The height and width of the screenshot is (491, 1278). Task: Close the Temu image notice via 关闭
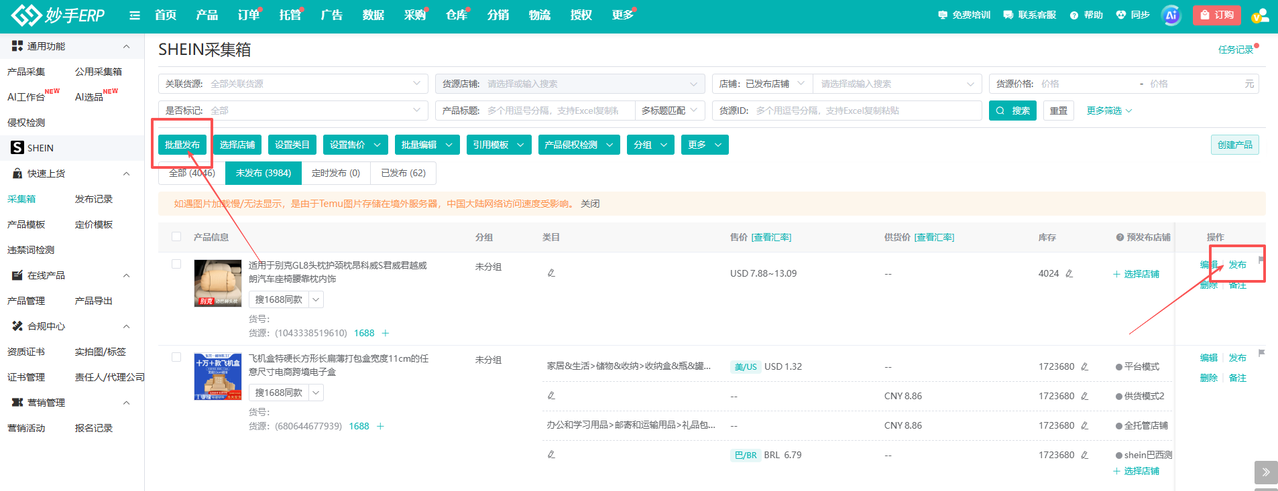pyautogui.click(x=590, y=204)
